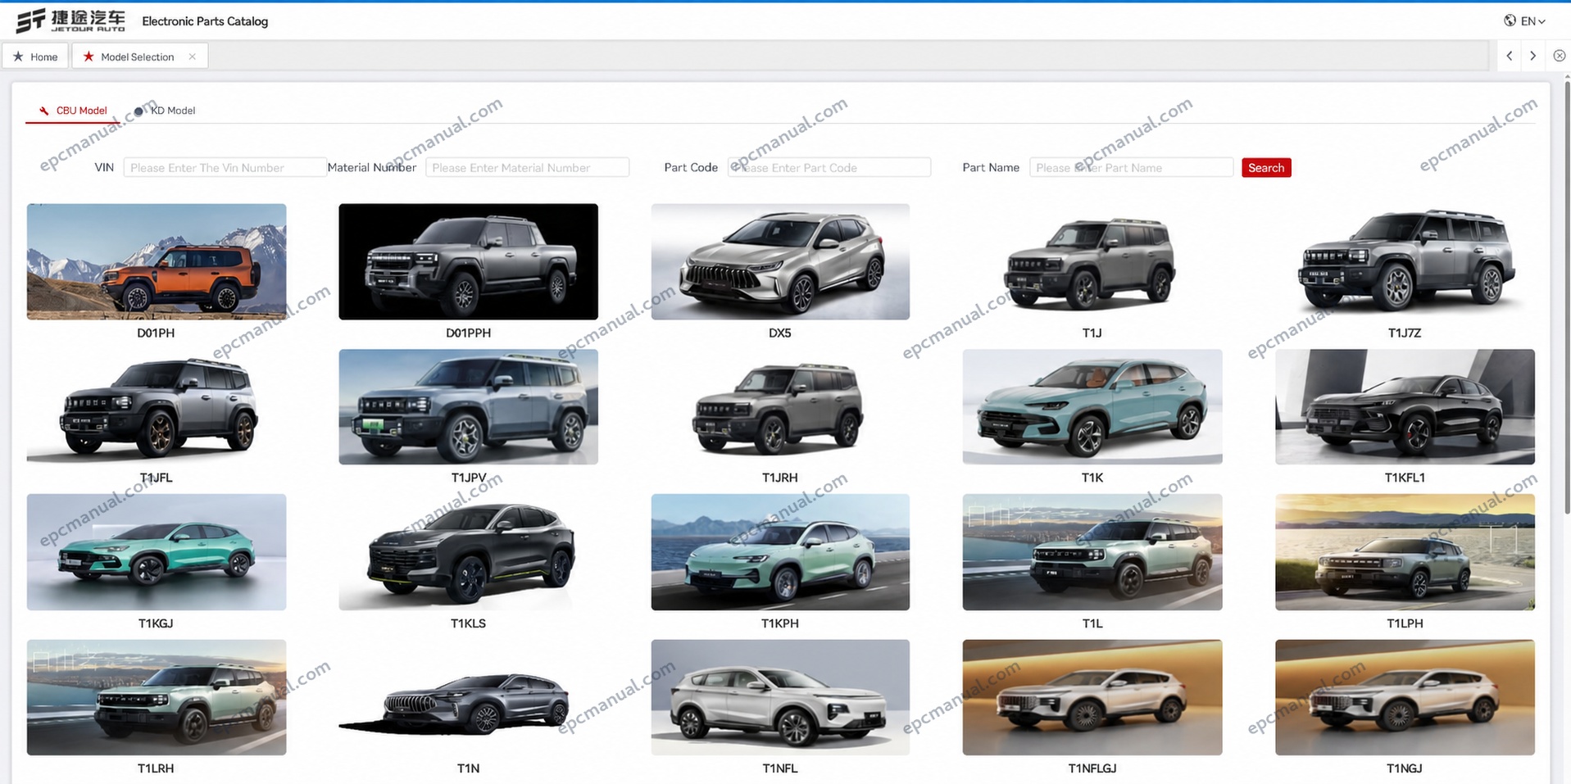Click the red Search button
1571x784 pixels.
click(1266, 168)
